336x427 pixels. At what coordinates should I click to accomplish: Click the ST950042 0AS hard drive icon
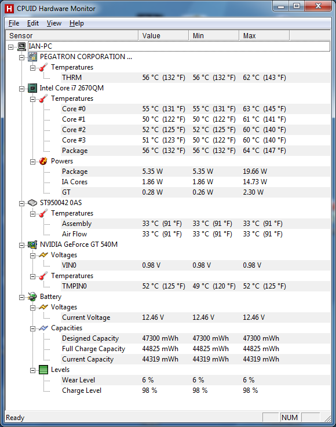click(x=32, y=203)
